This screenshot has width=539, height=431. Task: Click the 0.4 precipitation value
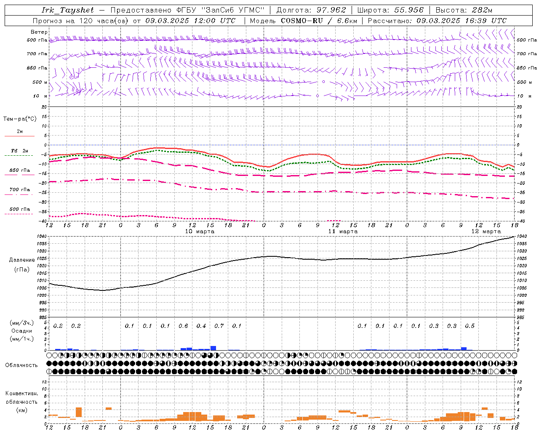click(201, 326)
